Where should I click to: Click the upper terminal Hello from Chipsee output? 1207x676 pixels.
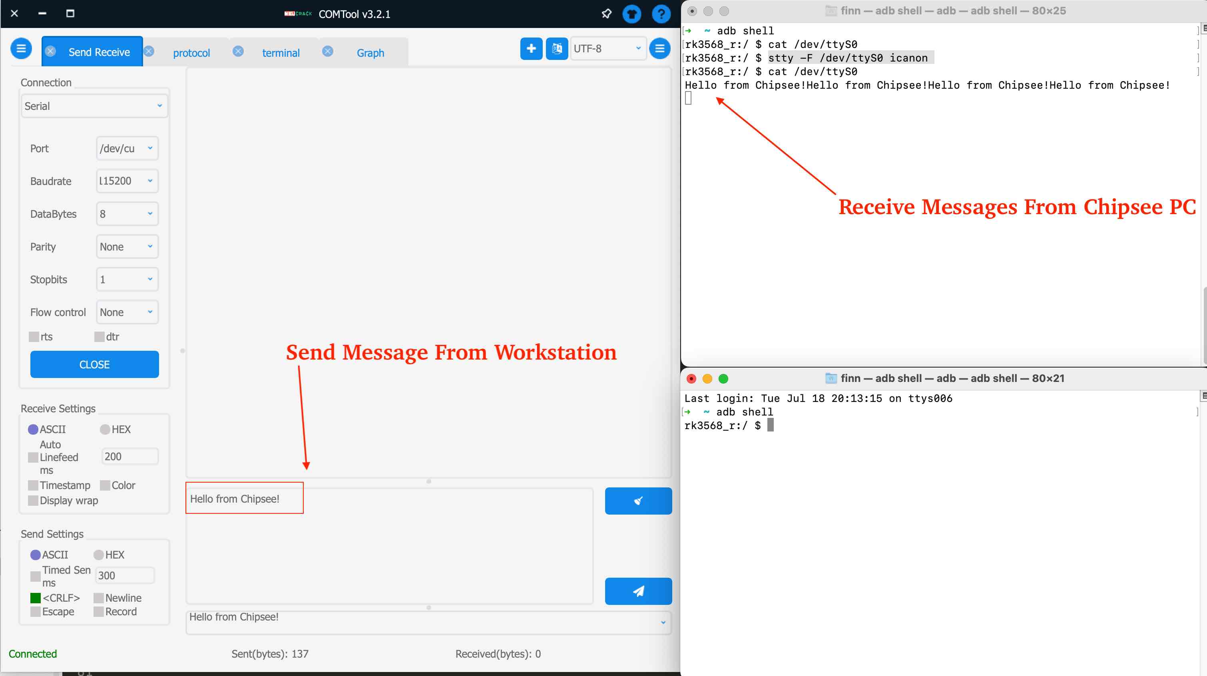click(927, 85)
